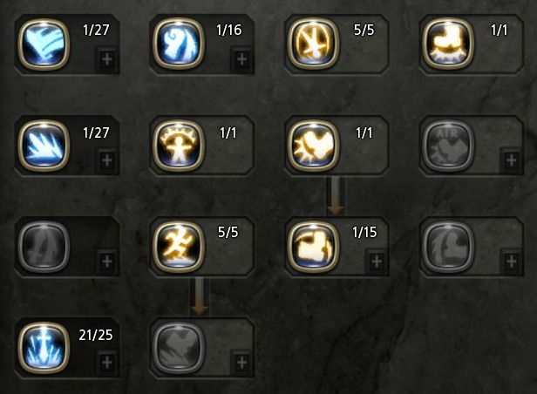The image size is (537, 394).
Task: Select the blue swirl skill icon at 1/16
Action: (179, 44)
